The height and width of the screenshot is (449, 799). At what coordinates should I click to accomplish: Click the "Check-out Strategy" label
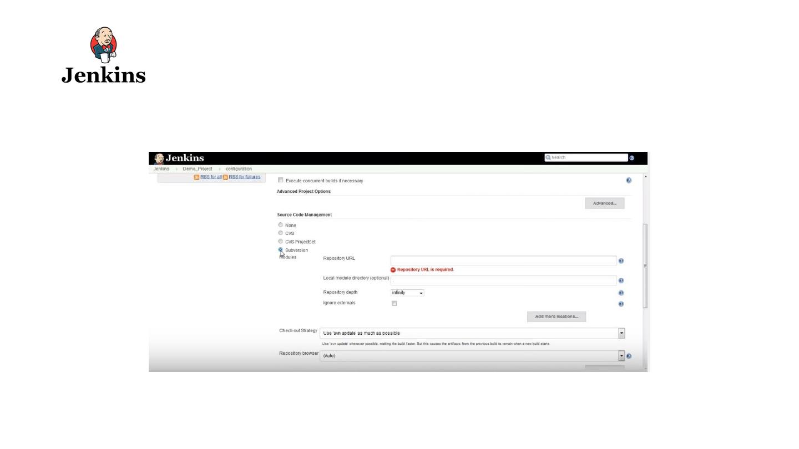298,331
